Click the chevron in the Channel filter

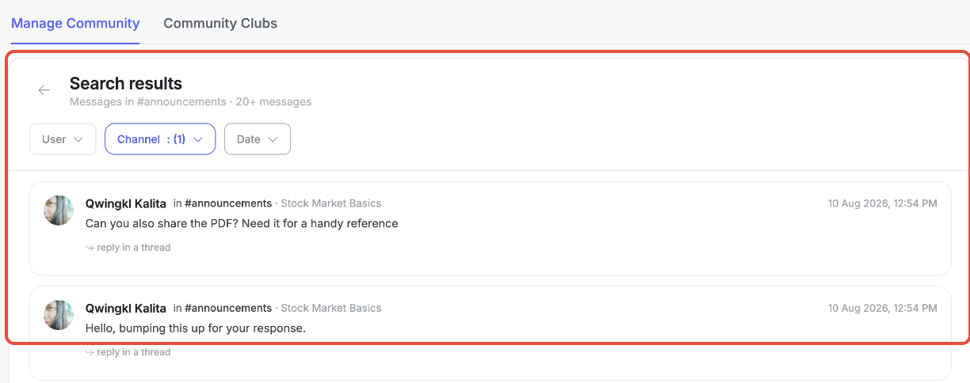198,139
